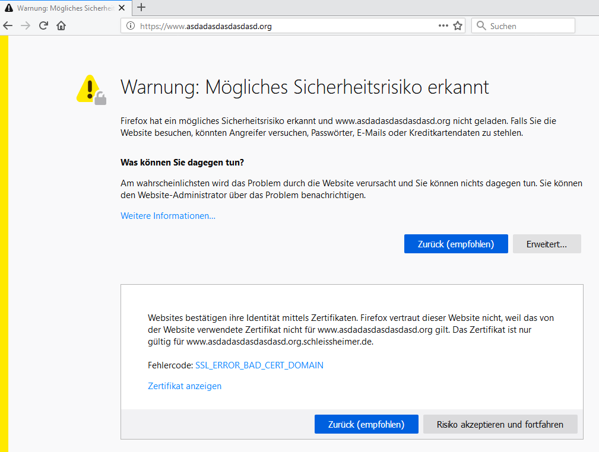
Task: Open a new tab with the plus button
Action: tap(141, 8)
